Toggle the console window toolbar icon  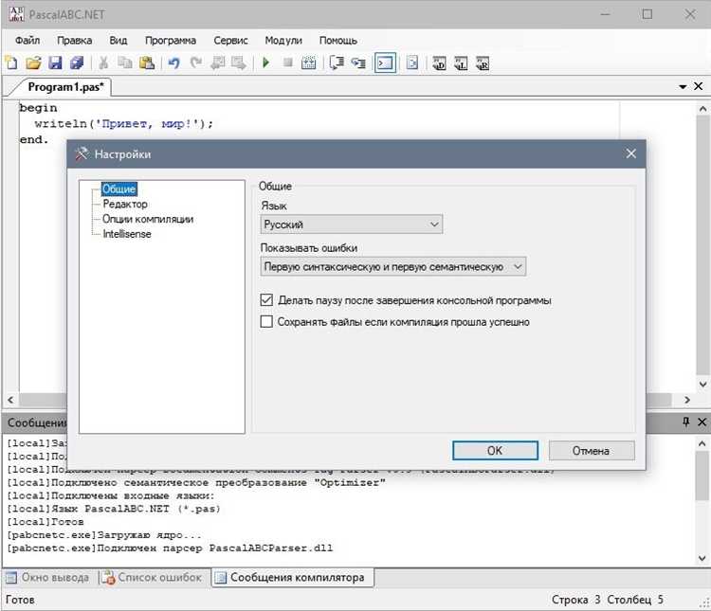point(385,63)
